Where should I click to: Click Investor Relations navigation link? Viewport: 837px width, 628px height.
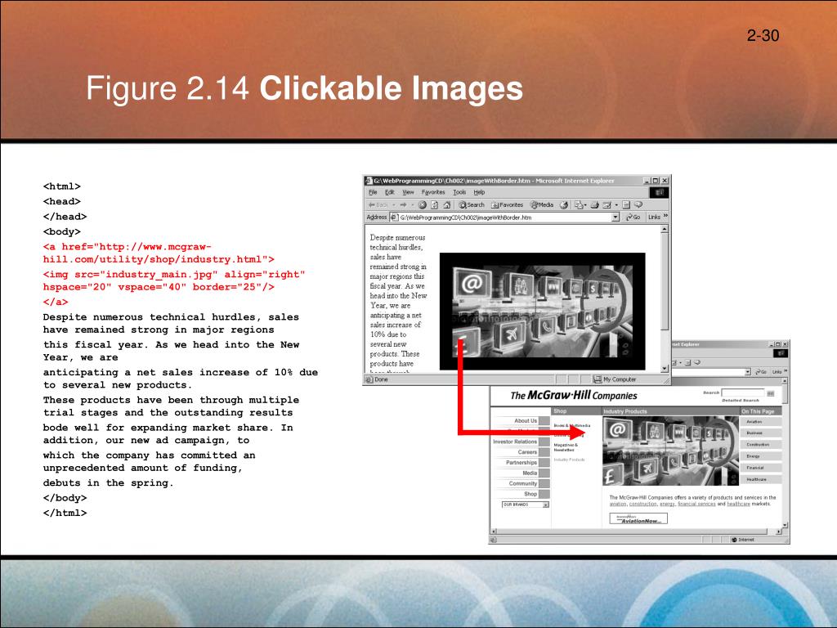[515, 442]
